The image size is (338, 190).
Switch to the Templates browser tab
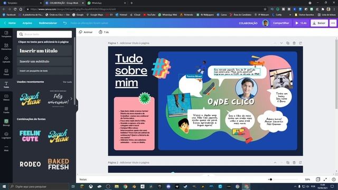pyautogui.click(x=22, y=3)
